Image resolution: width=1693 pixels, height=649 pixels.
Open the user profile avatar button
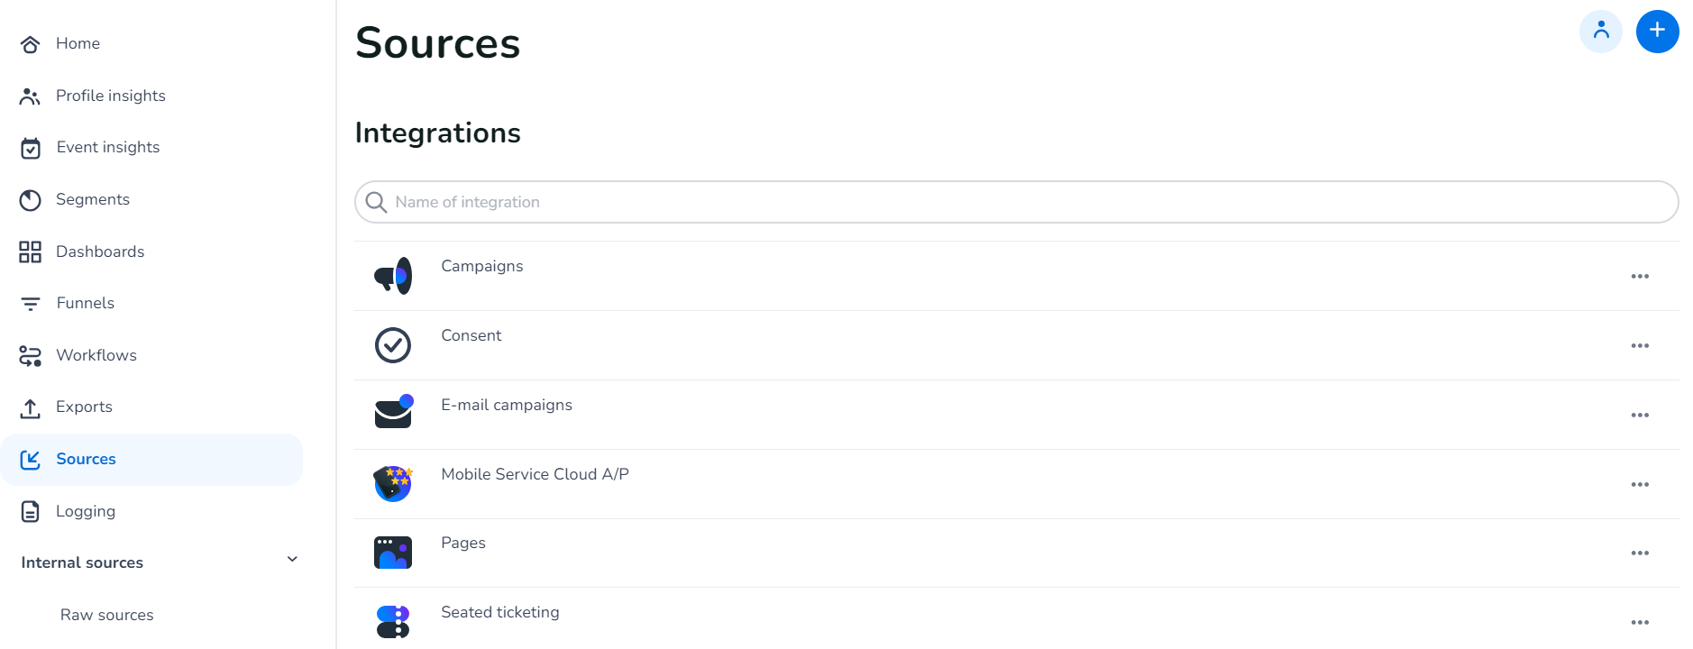click(1601, 31)
